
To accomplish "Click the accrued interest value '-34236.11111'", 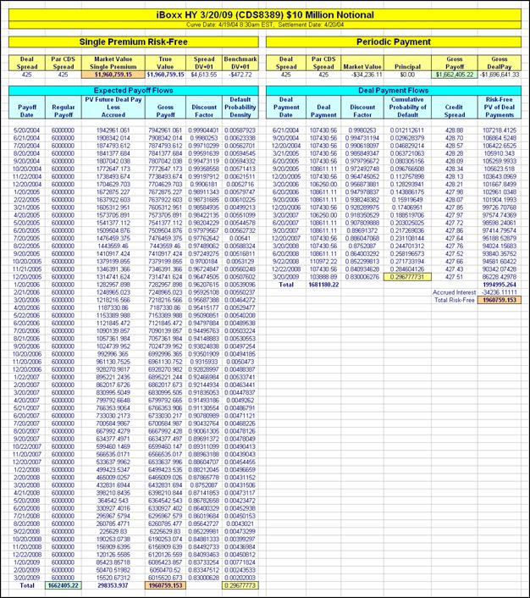I will coord(500,292).
